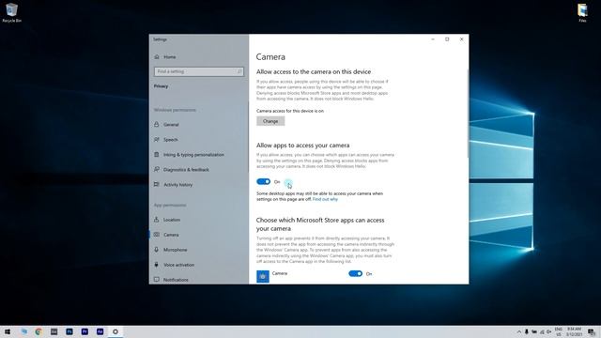The width and height of the screenshot is (601, 338).
Task: Open the Find out why link
Action: pyautogui.click(x=325, y=199)
